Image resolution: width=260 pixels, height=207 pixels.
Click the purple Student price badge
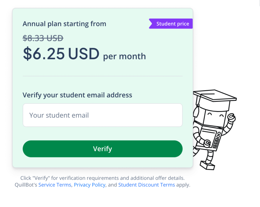[x=171, y=24]
